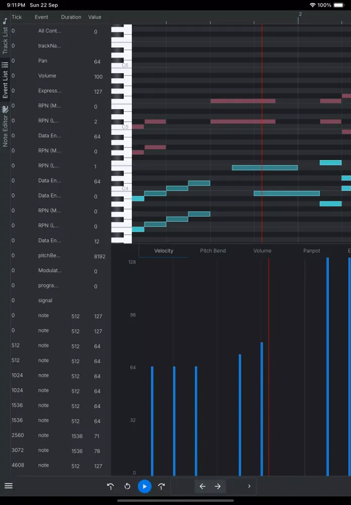Select the Velocity control tab
This screenshot has height=505, width=351.
tap(164, 250)
